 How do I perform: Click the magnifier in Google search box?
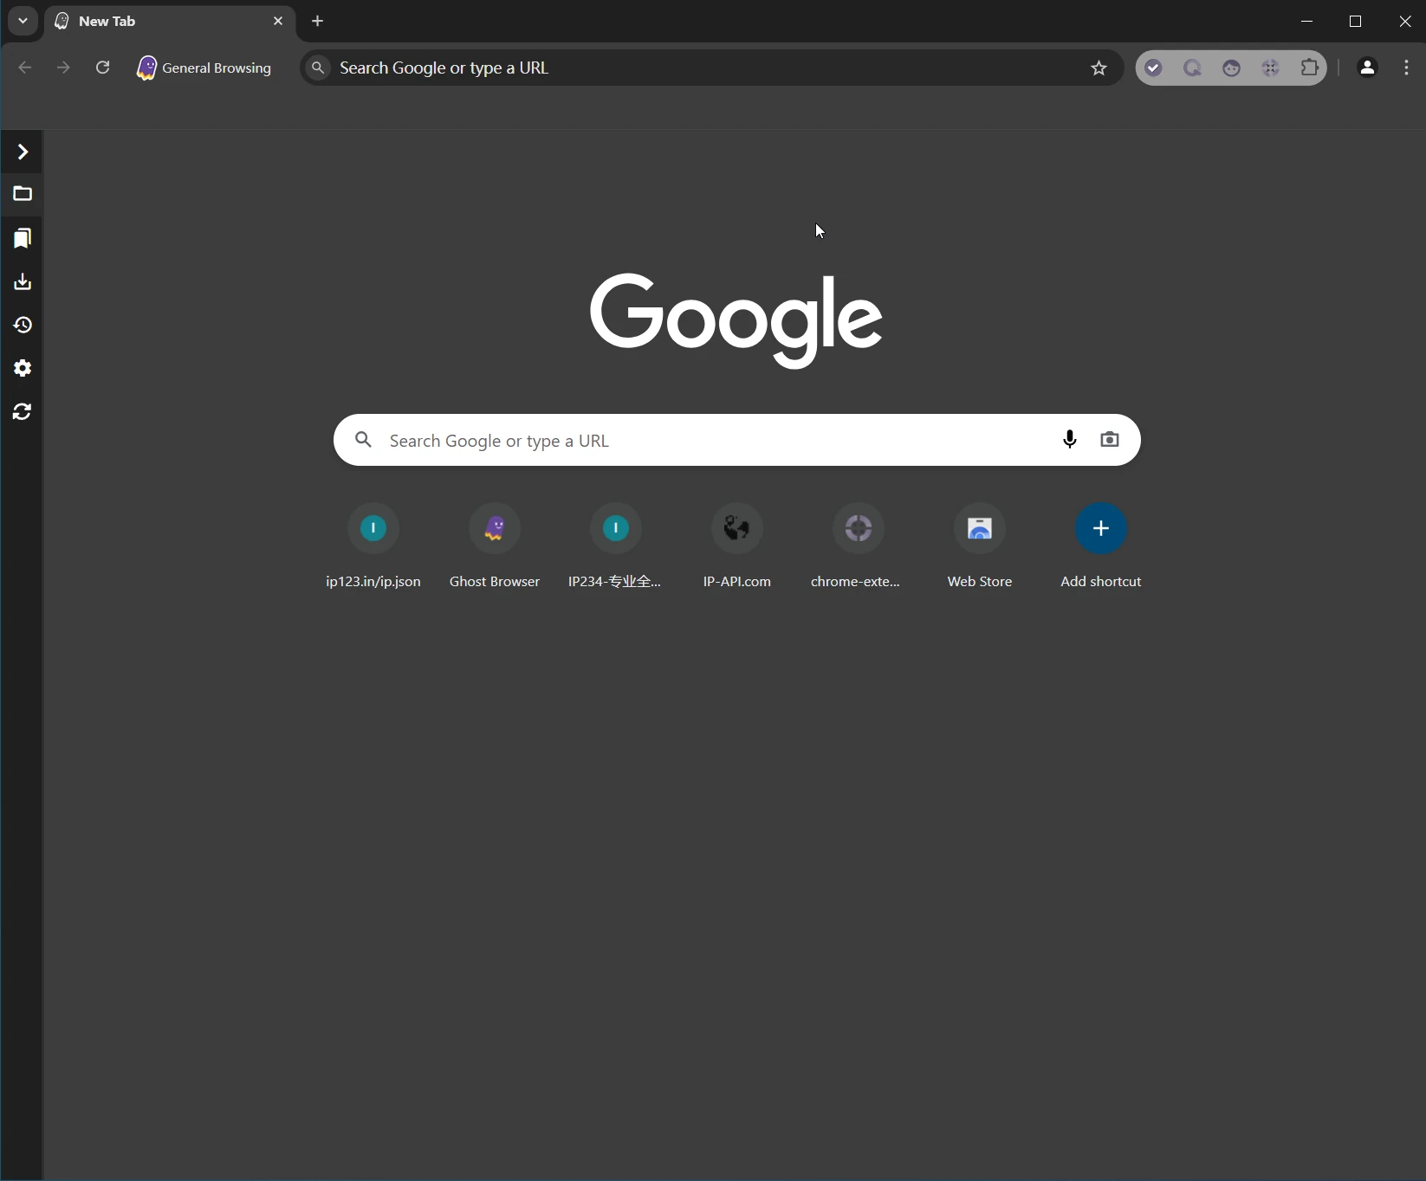click(364, 440)
